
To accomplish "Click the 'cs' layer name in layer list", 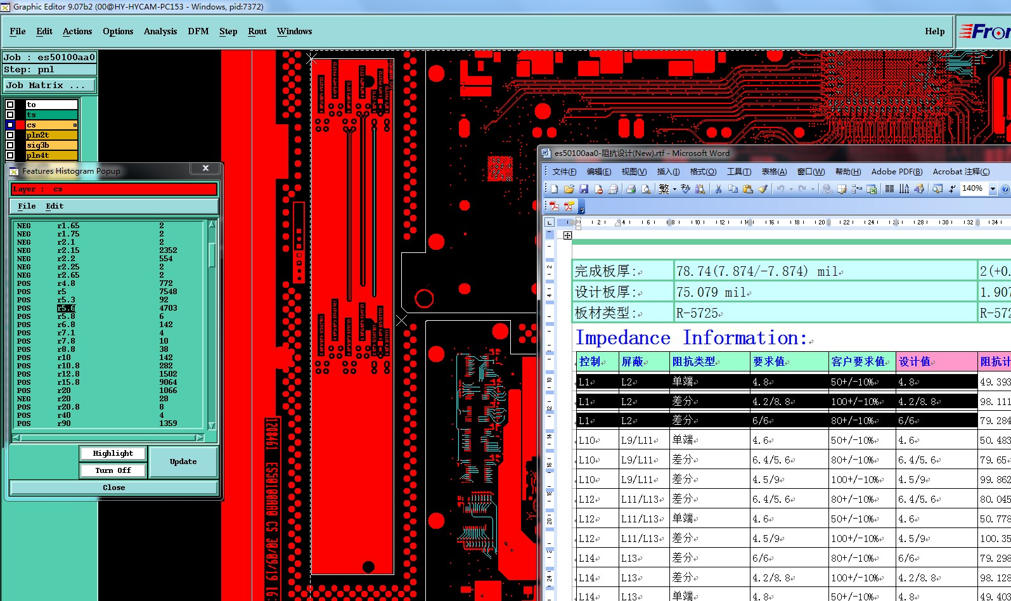I will pos(51,125).
